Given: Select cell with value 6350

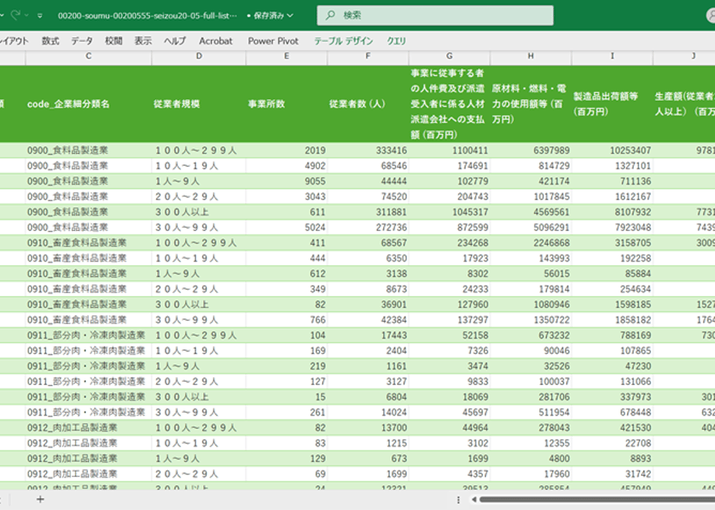Looking at the screenshot, I should pyautogui.click(x=368, y=258).
